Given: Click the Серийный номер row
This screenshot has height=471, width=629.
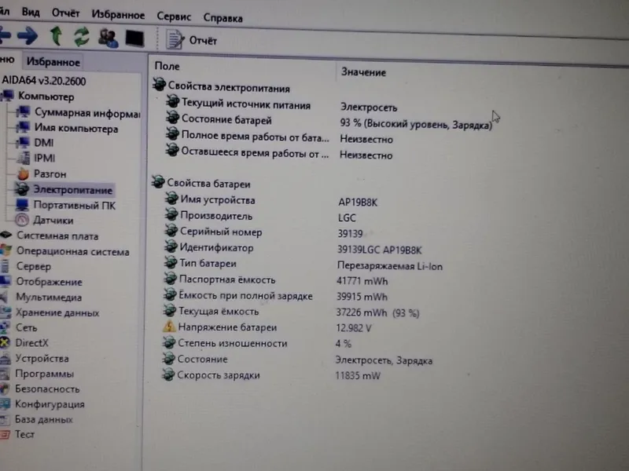Looking at the screenshot, I should click(x=264, y=232).
